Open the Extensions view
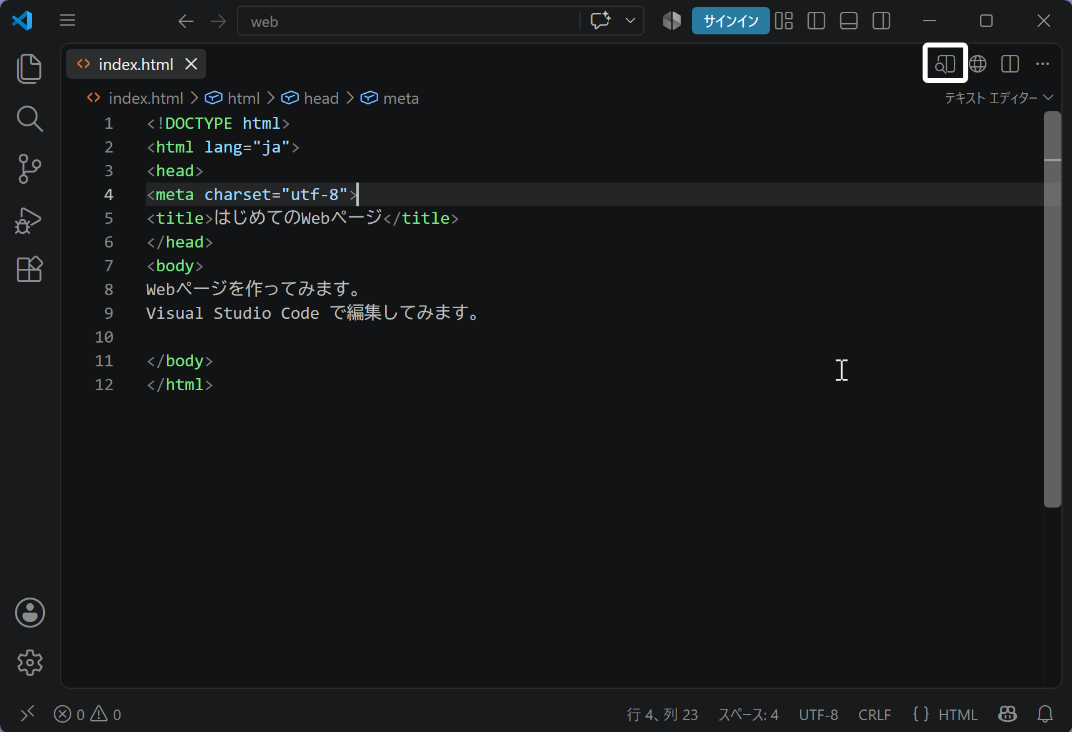Viewport: 1072px width, 732px height. point(29,269)
